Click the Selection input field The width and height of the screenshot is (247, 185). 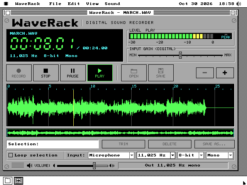tap(52, 144)
